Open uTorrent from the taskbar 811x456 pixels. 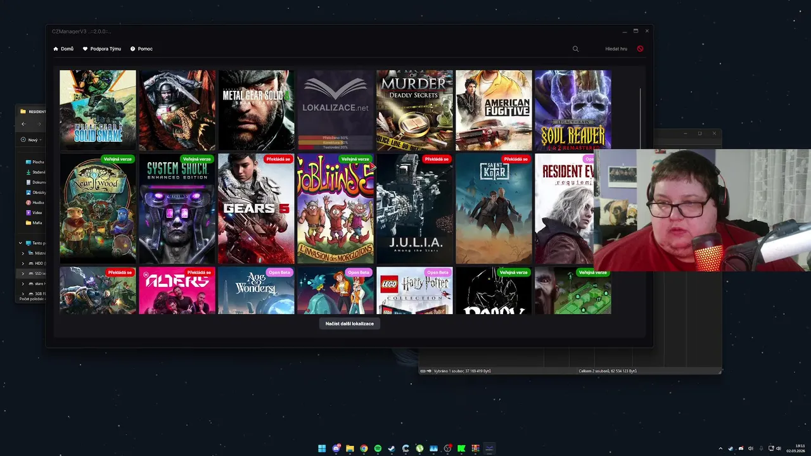pyautogui.click(x=419, y=448)
